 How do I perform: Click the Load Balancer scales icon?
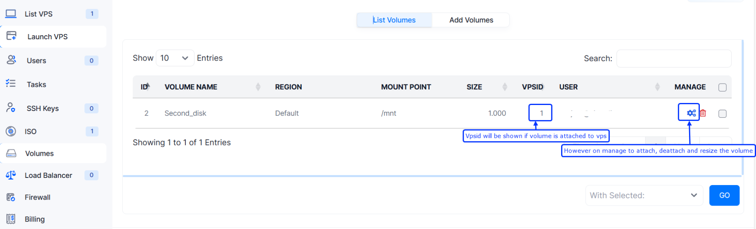click(x=11, y=175)
